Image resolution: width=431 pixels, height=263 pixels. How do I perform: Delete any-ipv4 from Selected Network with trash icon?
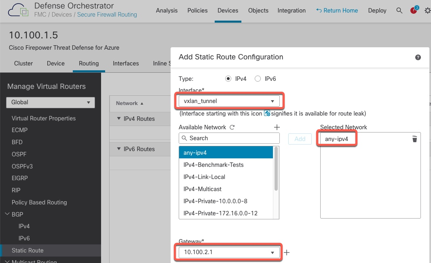pyautogui.click(x=414, y=139)
